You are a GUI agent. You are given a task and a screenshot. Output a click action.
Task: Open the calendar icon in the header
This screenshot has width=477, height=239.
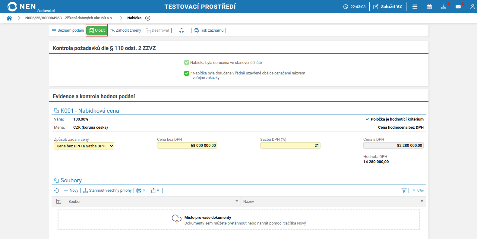(x=429, y=7)
